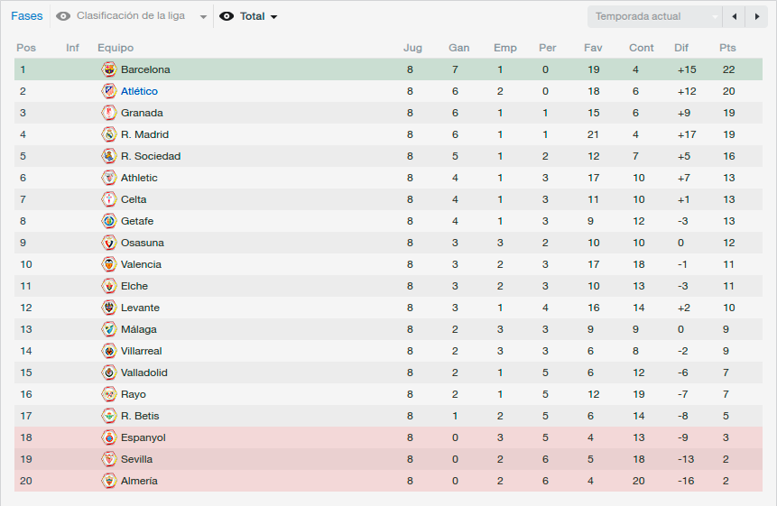Click the Athletic club crest icon
Viewport: 777px width, 506px height.
[x=109, y=178]
